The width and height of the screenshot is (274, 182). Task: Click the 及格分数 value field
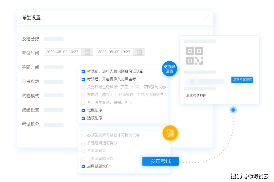pyautogui.click(x=54, y=39)
